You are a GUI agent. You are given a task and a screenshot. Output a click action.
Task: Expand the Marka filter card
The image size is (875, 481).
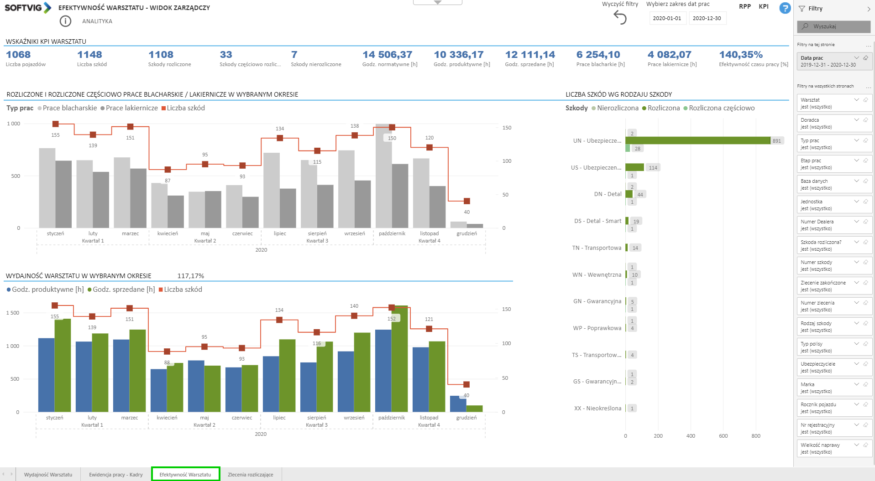[856, 384]
